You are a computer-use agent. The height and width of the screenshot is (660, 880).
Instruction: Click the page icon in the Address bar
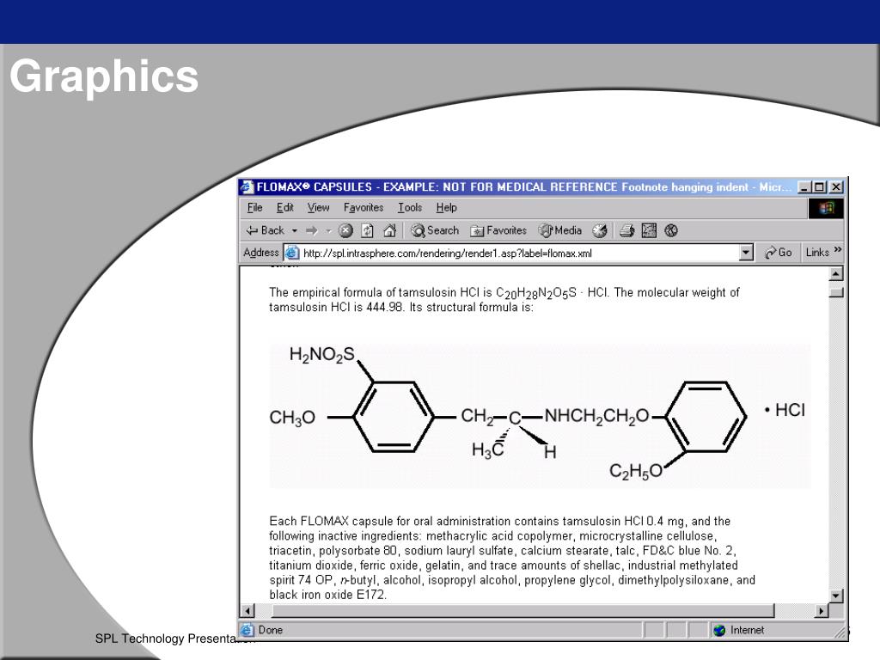click(292, 253)
